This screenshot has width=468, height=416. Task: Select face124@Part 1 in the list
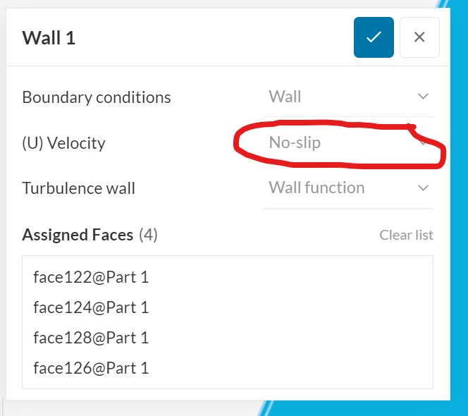click(x=91, y=307)
